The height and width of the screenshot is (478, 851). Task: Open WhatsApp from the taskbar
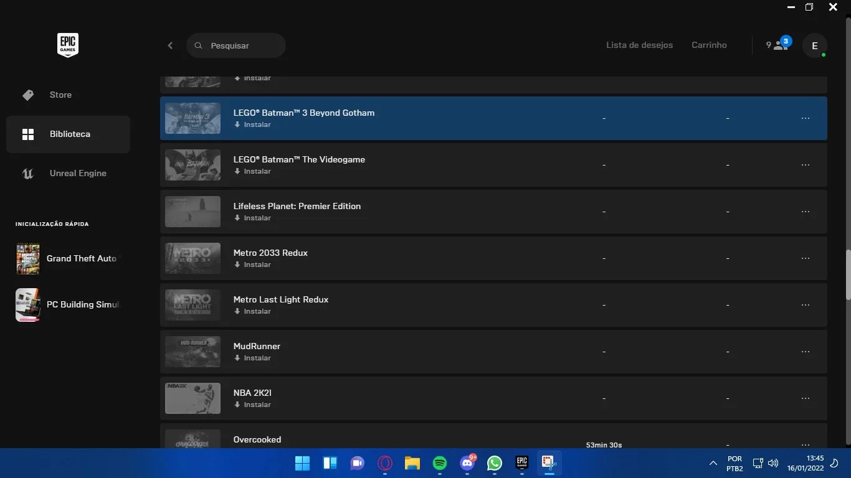(495, 463)
